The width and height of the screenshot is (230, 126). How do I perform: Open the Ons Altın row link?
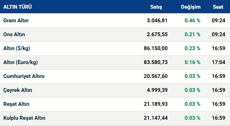tap(14, 34)
